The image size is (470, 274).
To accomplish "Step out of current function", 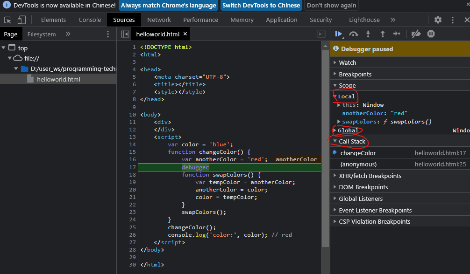I will (x=383, y=34).
